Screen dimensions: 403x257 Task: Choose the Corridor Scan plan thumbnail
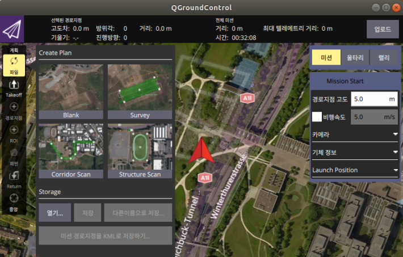click(71, 151)
